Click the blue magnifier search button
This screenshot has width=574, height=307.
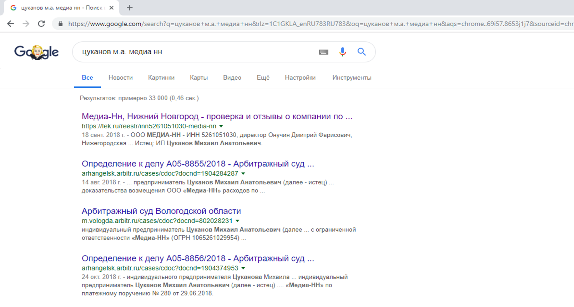tap(362, 52)
